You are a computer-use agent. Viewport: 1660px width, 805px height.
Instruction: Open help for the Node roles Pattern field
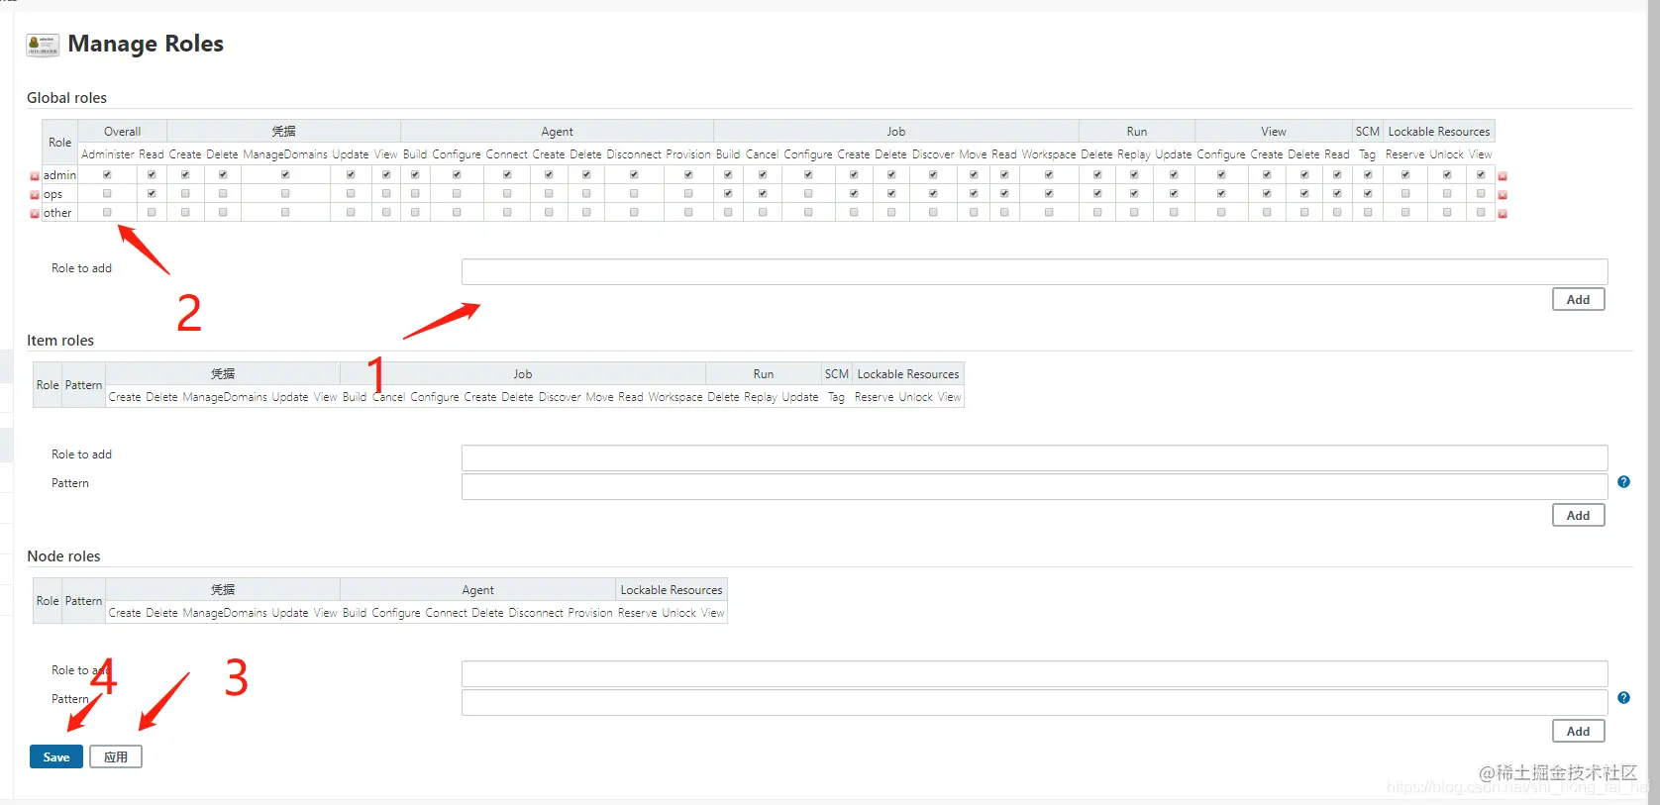1623,698
